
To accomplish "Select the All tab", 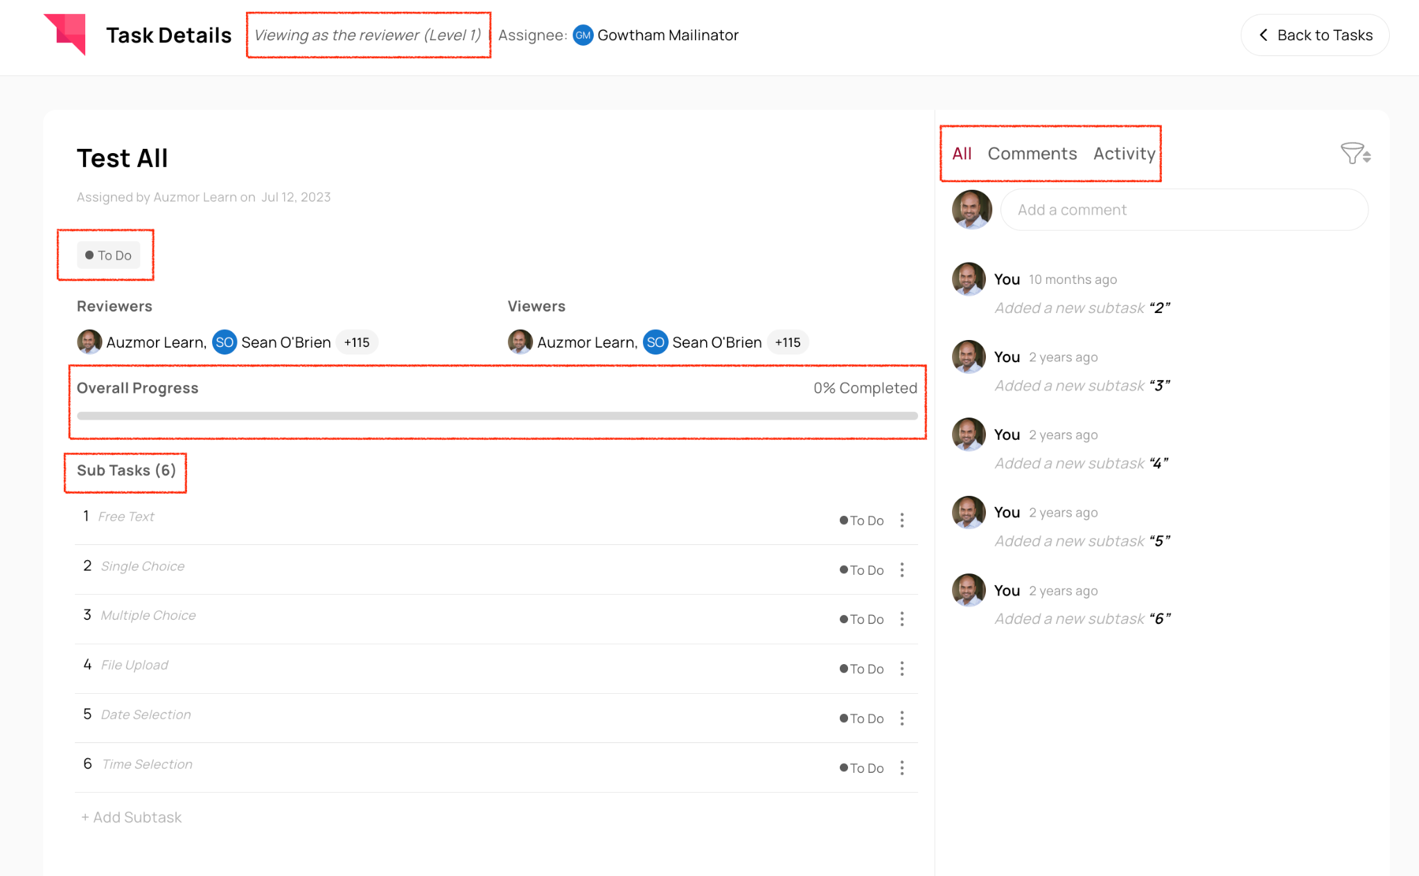I will click(962, 154).
